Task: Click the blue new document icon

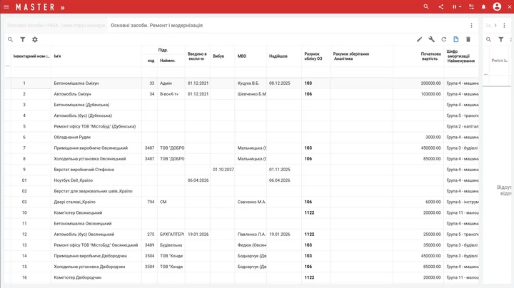Action: (456, 39)
